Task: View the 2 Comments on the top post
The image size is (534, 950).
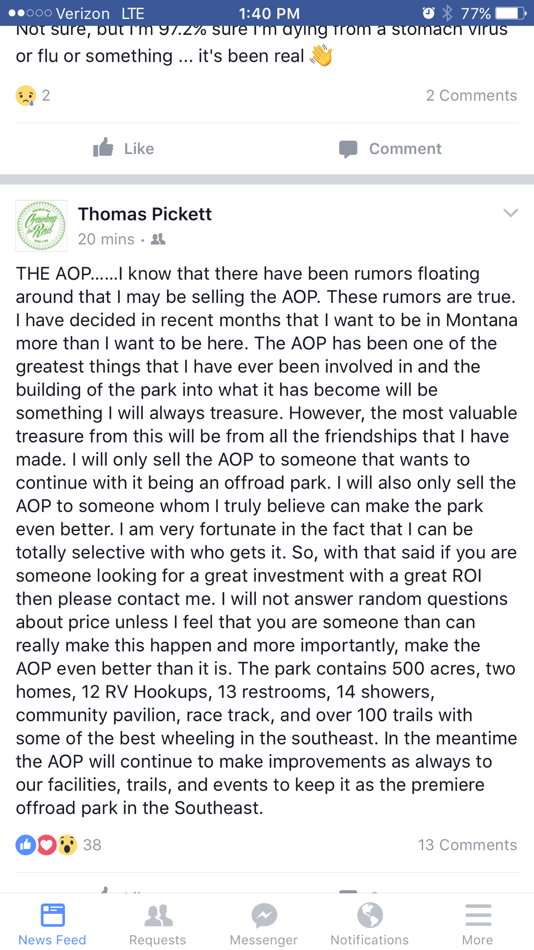Action: (471, 96)
